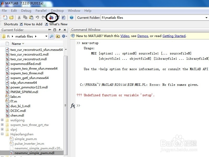Image resolution: width=209 pixels, height=157 pixels.
Task: Click the file list vertical scrollbar
Action: tap(66, 105)
